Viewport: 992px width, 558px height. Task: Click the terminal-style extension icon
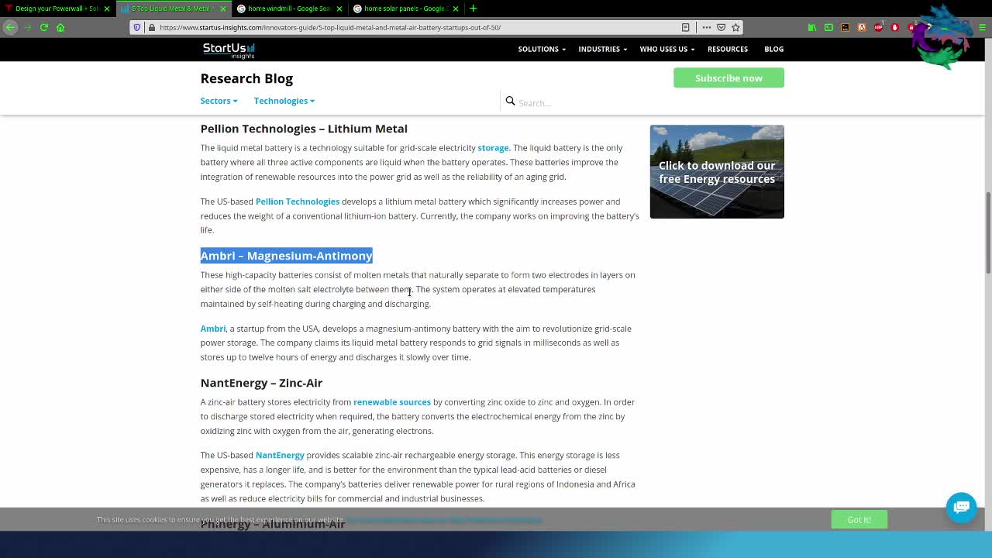tap(845, 27)
